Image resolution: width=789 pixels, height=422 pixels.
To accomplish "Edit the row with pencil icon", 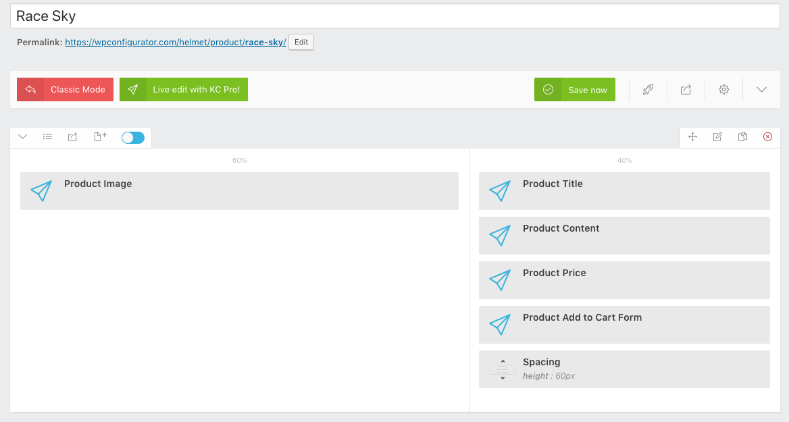I will pyautogui.click(x=717, y=137).
